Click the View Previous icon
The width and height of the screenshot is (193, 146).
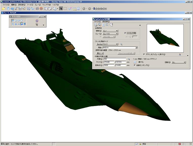tap(46, 9)
